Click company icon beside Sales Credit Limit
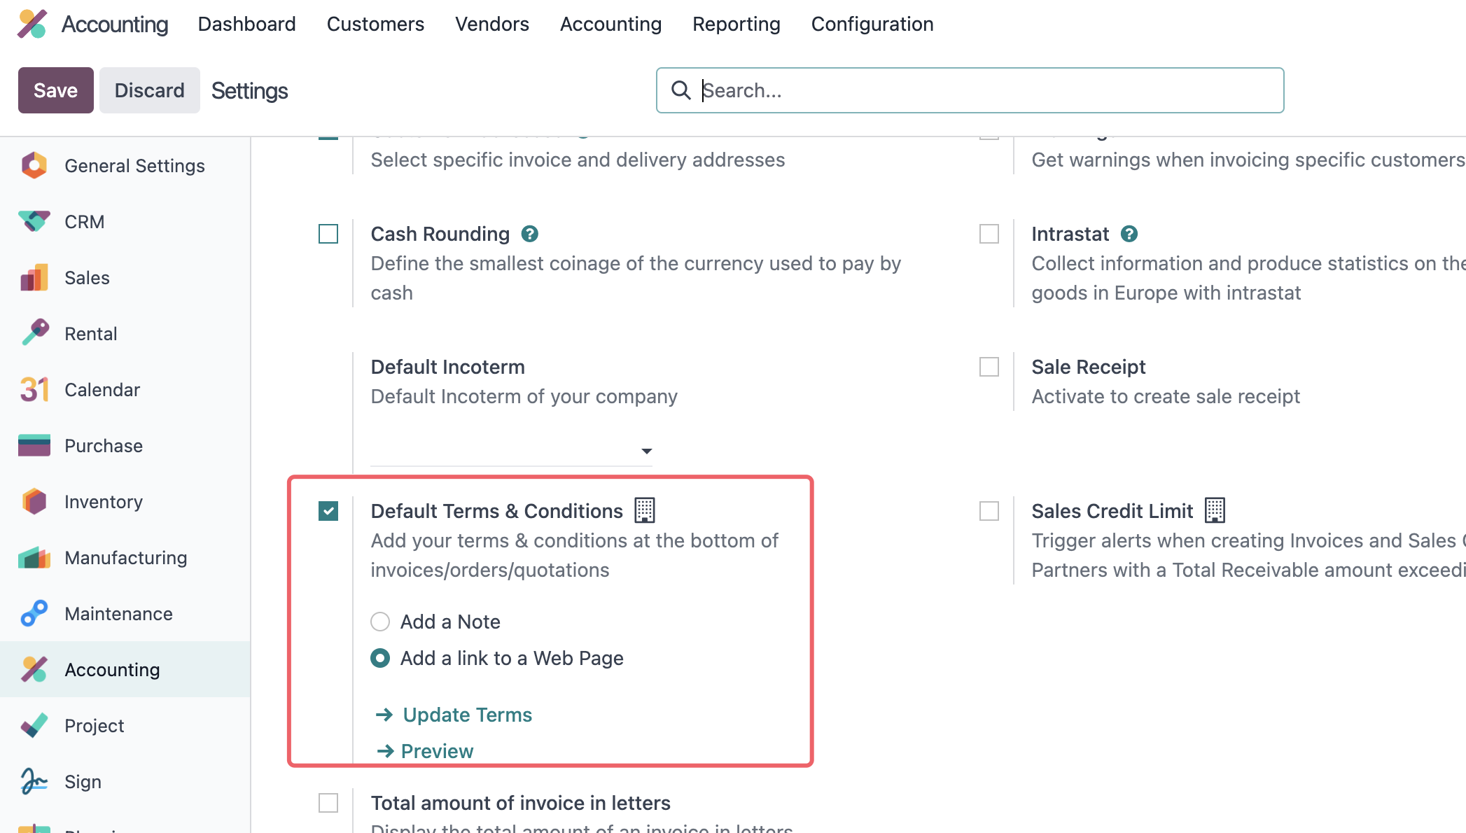The height and width of the screenshot is (833, 1466). click(1215, 510)
